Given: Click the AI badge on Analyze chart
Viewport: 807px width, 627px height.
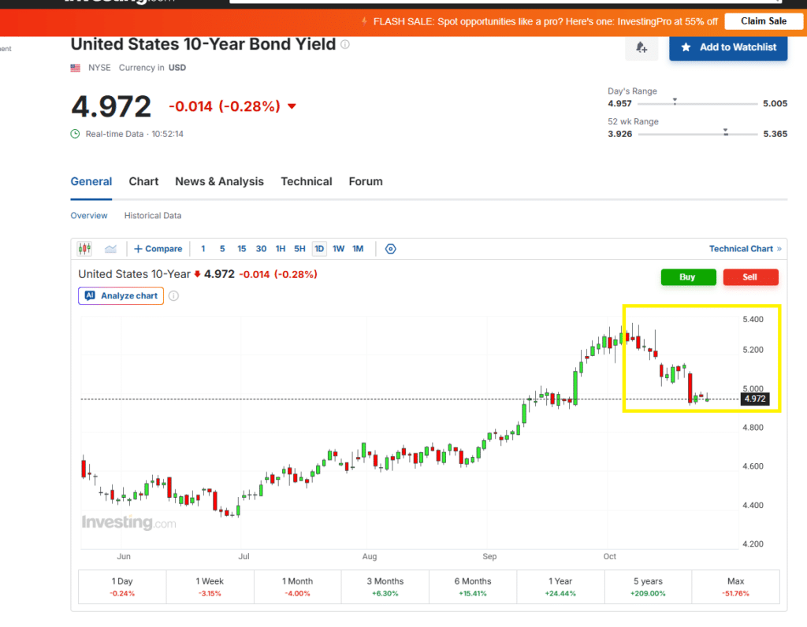Looking at the screenshot, I should 90,295.
